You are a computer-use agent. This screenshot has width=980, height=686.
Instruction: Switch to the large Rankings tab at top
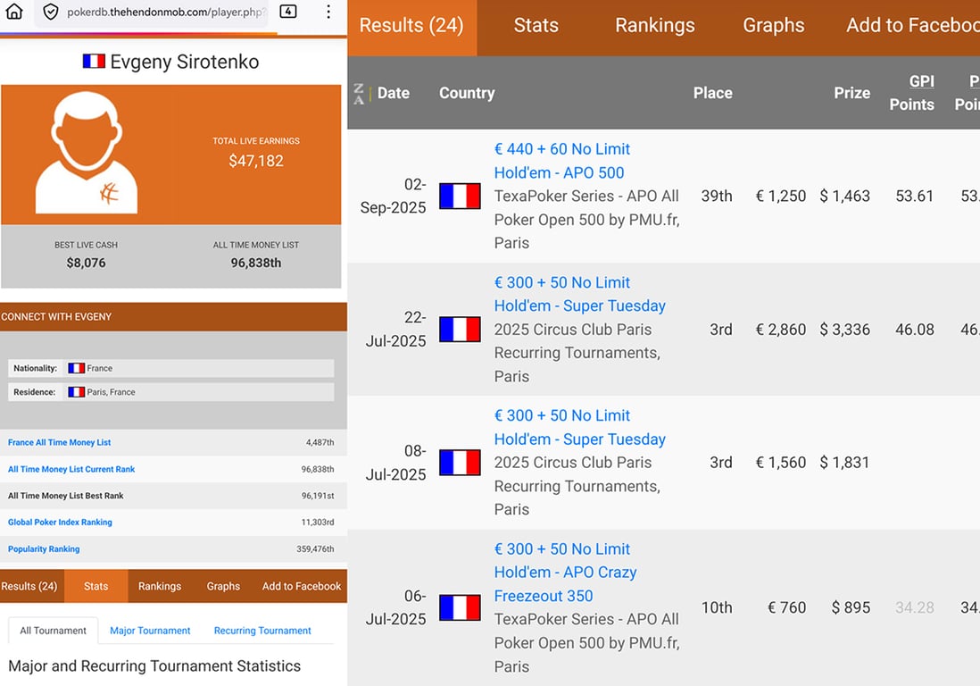[x=655, y=26]
